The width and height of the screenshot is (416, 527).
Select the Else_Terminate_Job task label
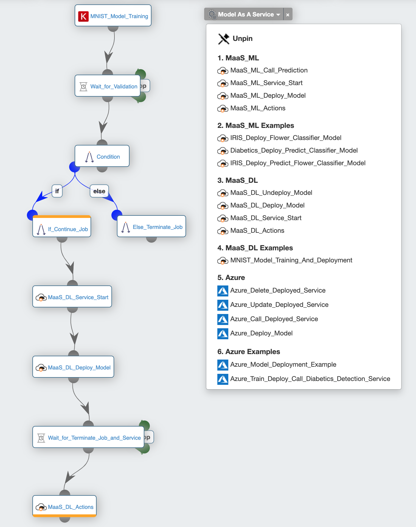[x=158, y=227]
